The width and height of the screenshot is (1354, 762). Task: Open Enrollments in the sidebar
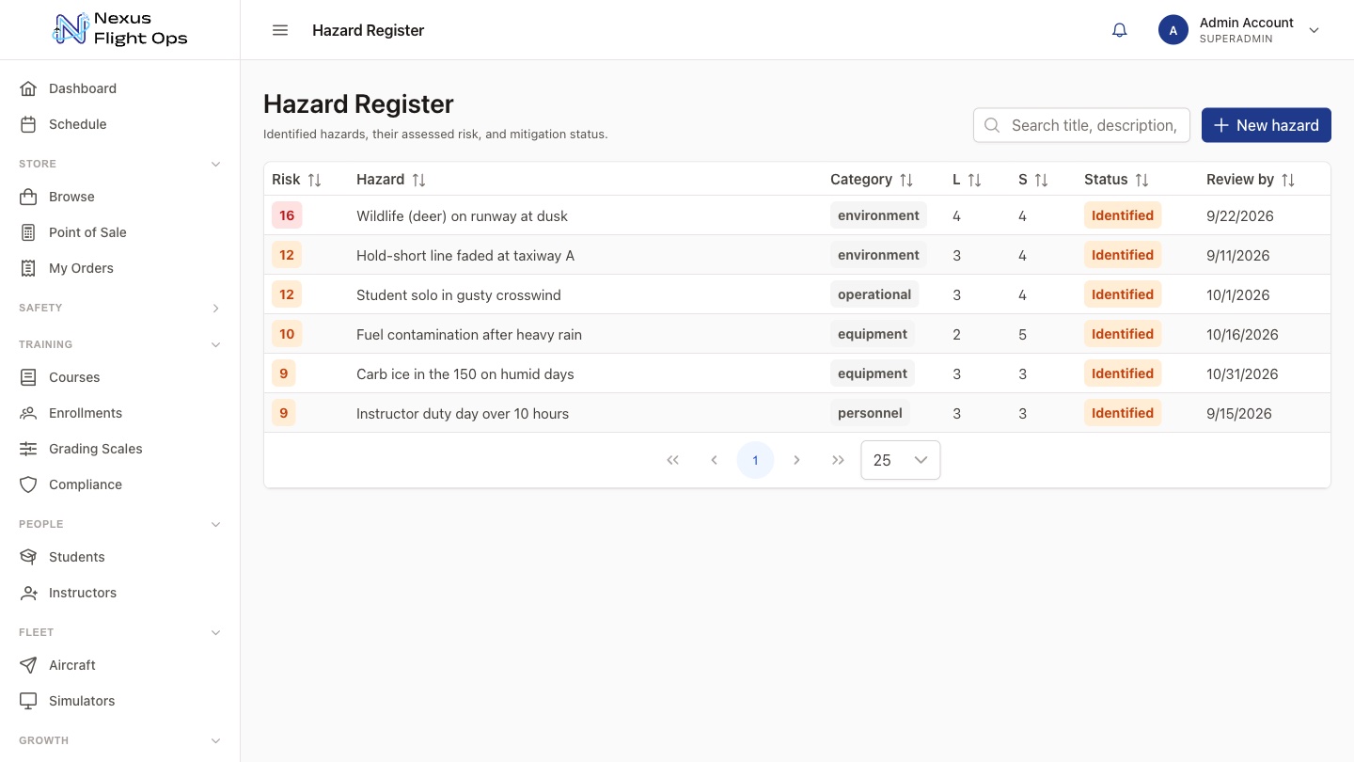(x=120, y=413)
